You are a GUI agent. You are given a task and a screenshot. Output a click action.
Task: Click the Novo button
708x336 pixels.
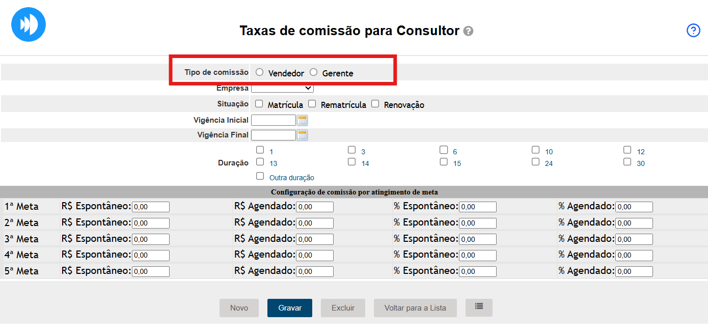click(239, 308)
